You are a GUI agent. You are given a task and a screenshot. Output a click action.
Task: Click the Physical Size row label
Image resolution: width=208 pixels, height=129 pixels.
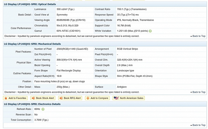click(x=24, y=63)
